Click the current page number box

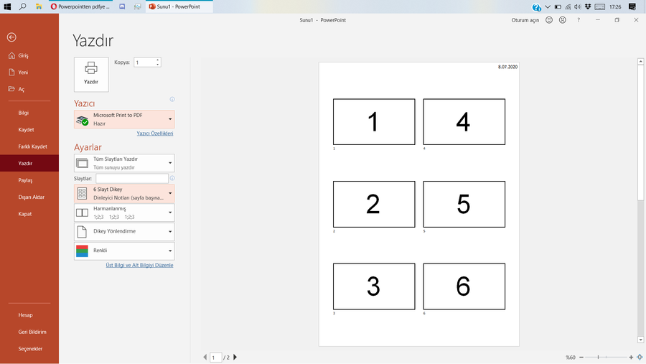(x=216, y=358)
